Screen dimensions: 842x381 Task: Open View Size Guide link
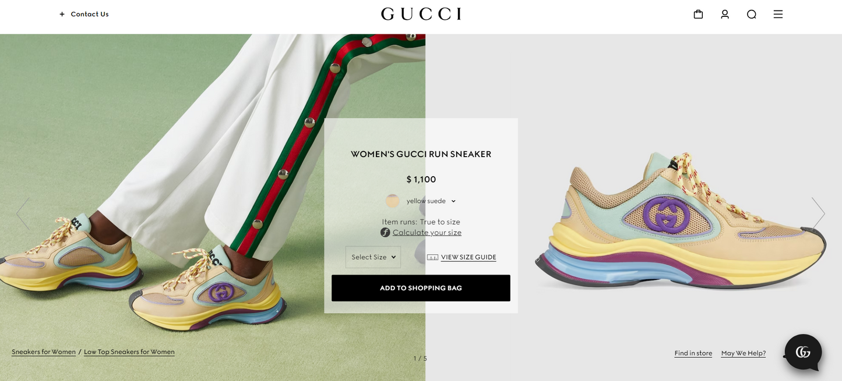tap(468, 257)
